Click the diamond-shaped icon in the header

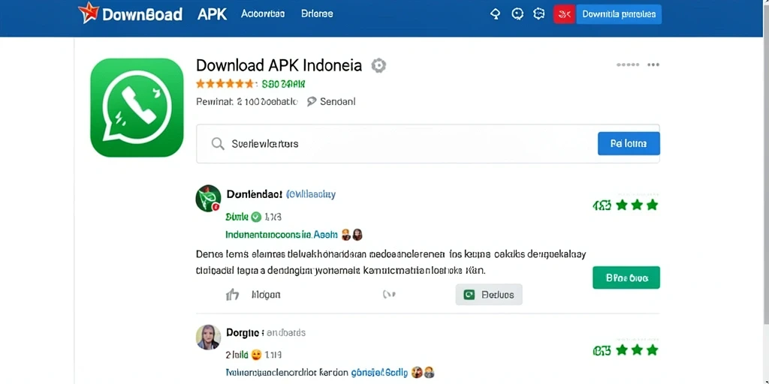496,13
